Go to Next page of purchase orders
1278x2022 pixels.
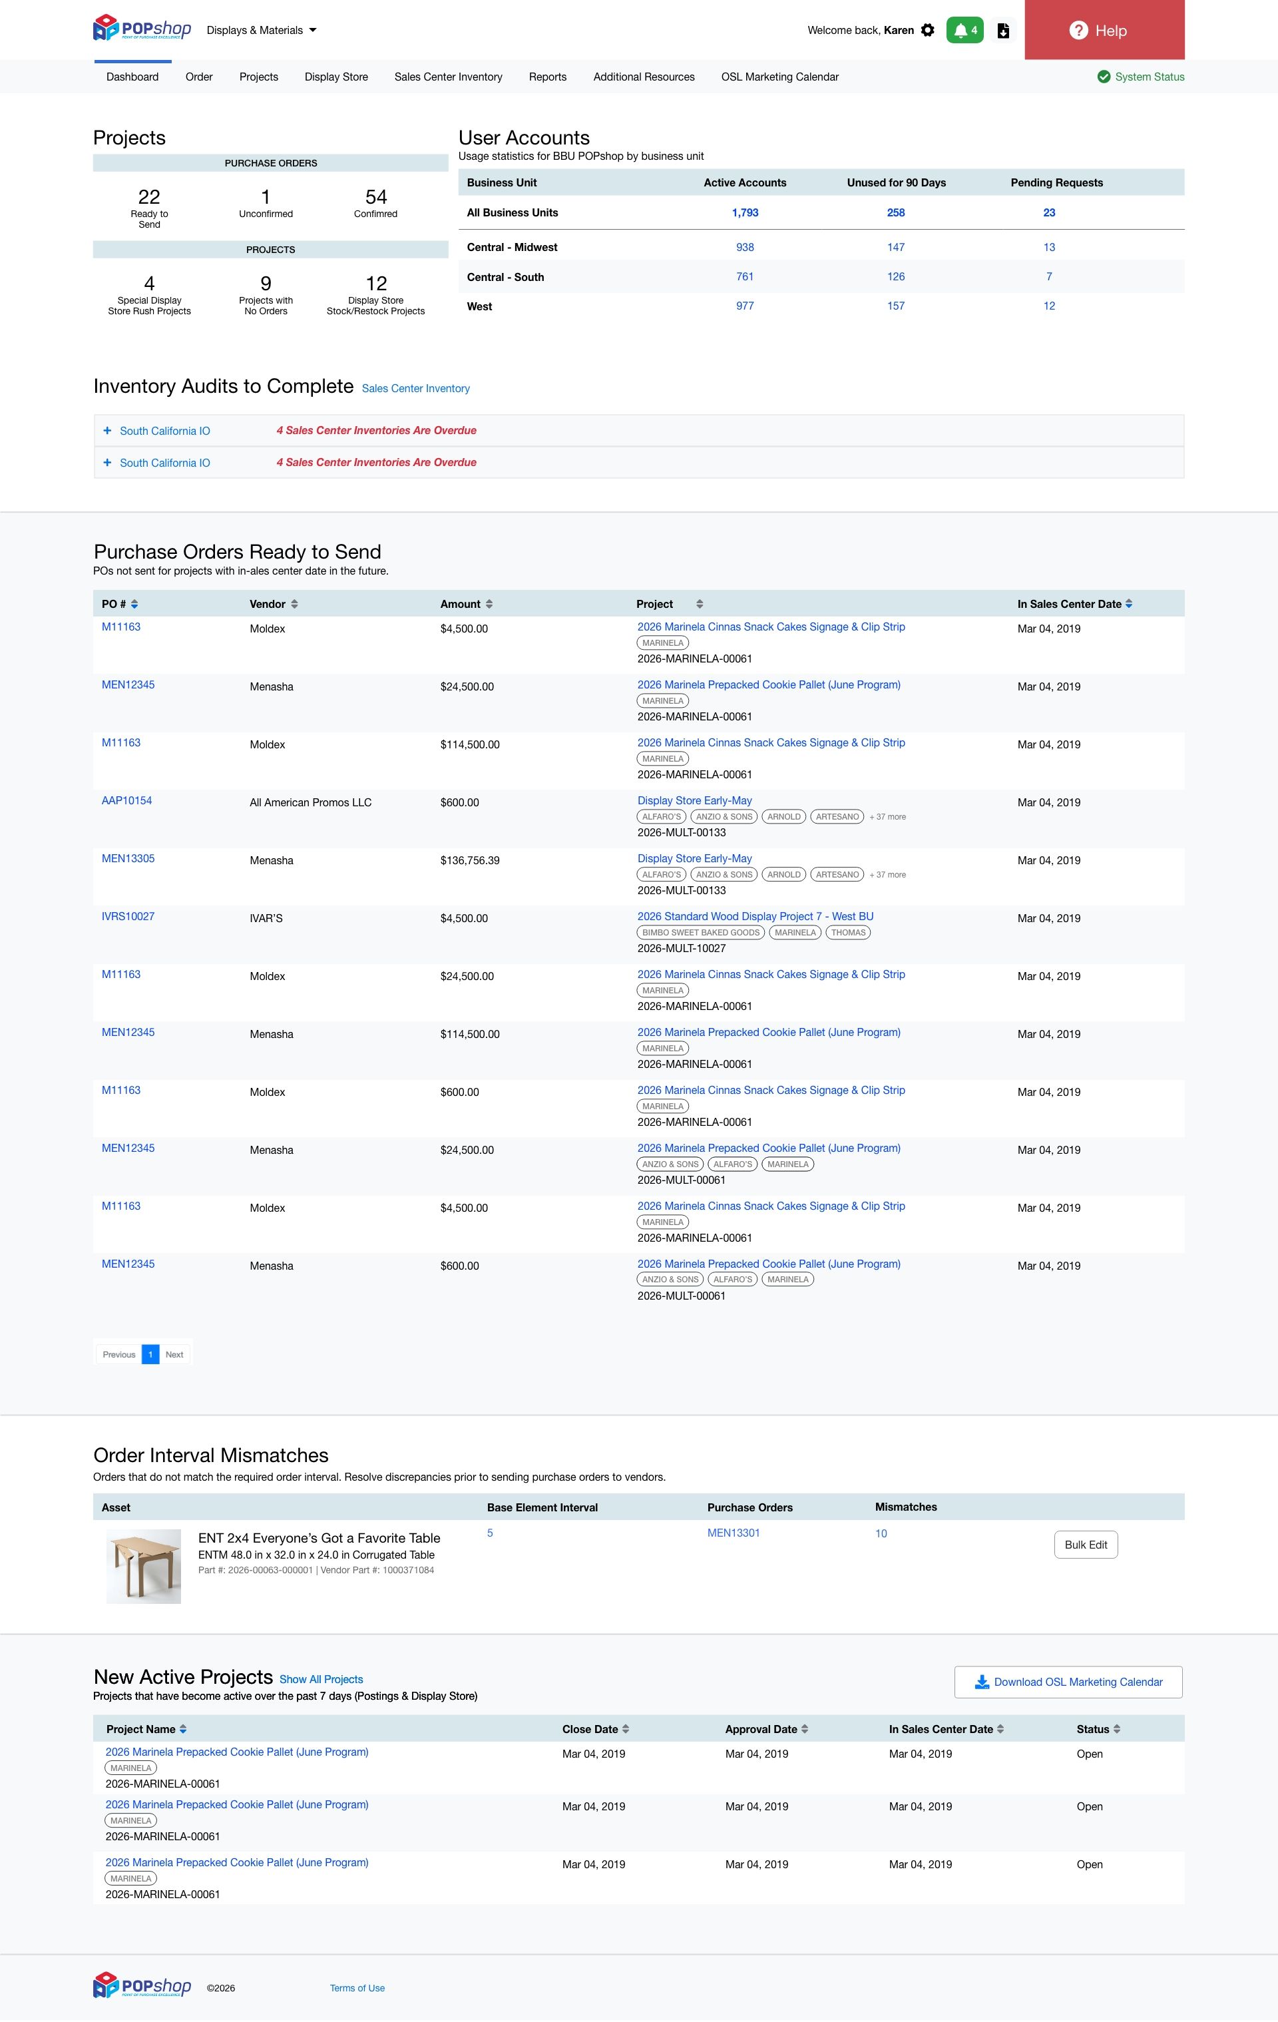tap(174, 1354)
